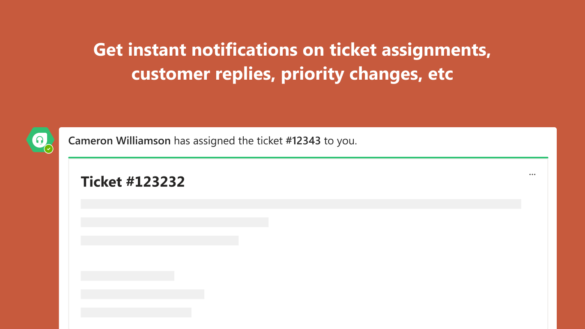Click headline line "customer replies, priority changes, etc"
585x329 pixels.
click(292, 74)
